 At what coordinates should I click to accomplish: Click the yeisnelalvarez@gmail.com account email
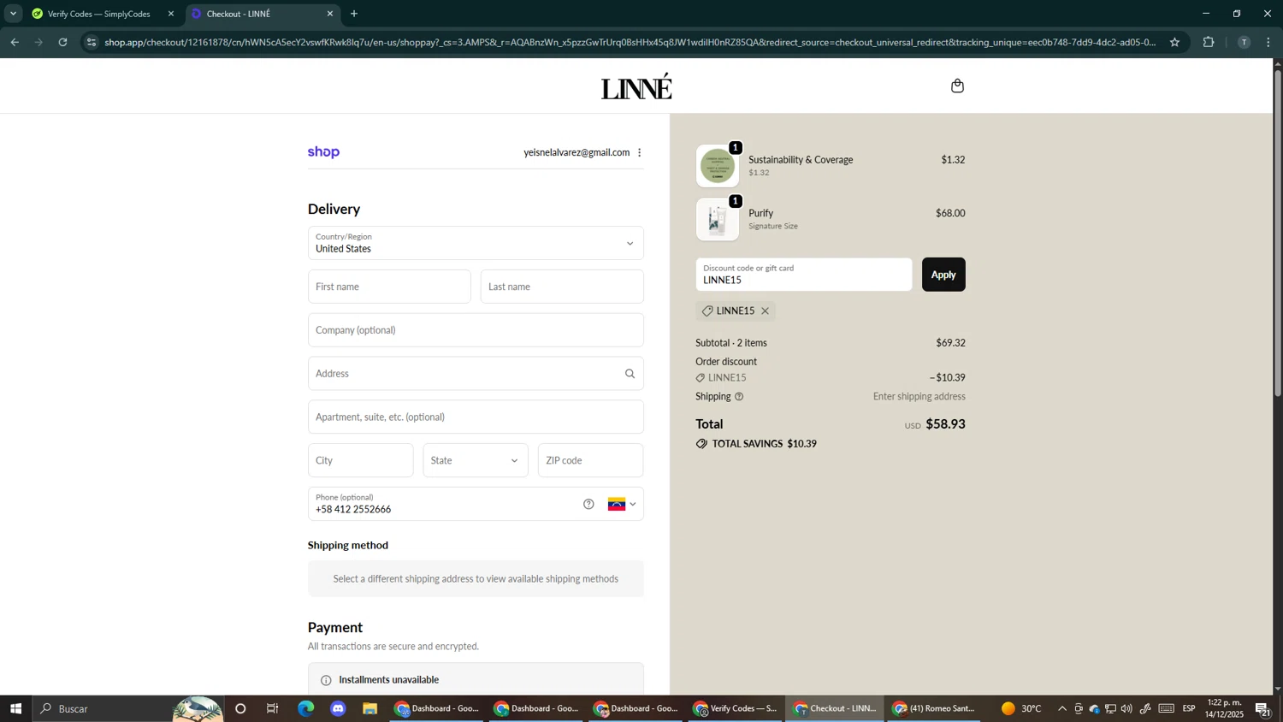(576, 153)
